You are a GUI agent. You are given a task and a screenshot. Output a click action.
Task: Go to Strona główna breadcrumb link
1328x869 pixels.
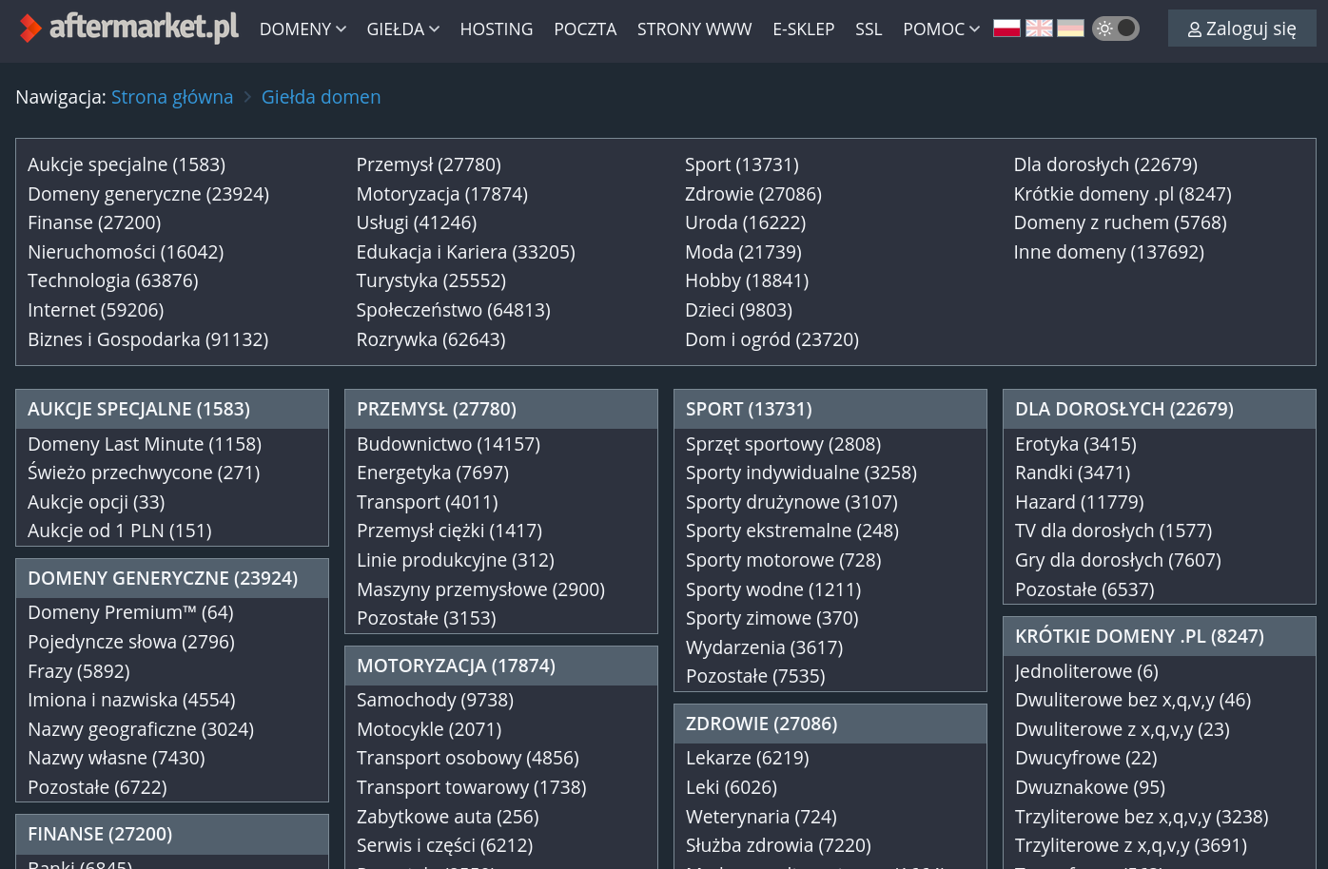pos(172,97)
